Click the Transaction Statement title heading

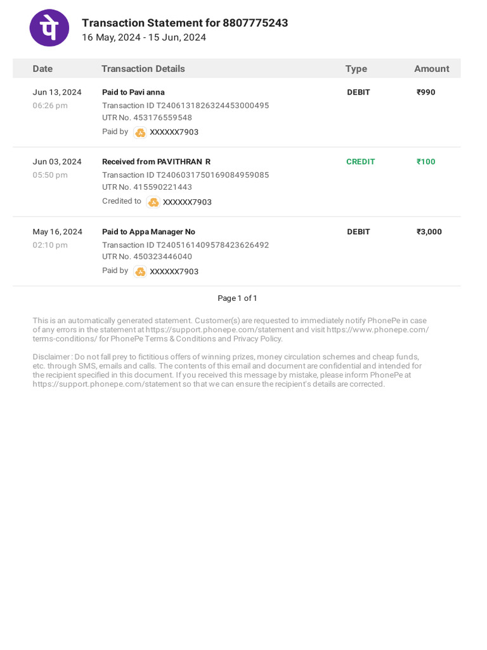pos(185,23)
